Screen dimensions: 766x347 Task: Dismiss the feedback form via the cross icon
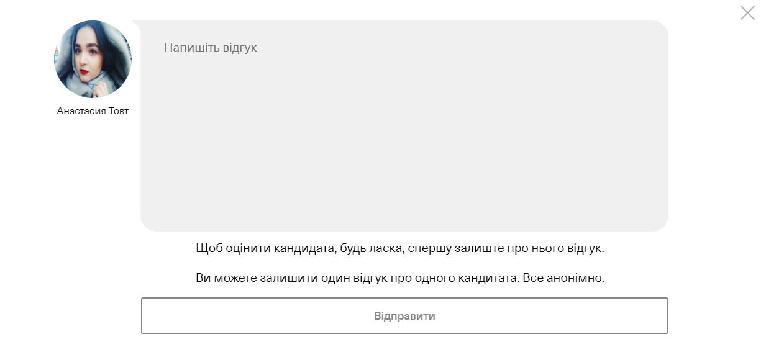tap(747, 13)
